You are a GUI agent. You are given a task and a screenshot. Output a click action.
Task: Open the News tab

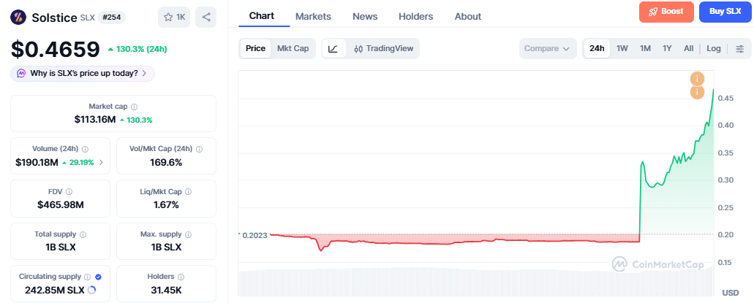click(x=365, y=16)
